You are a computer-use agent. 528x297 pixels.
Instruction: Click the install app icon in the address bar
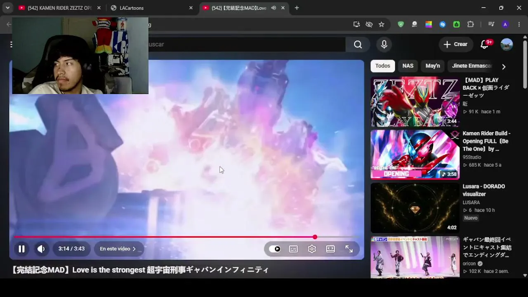click(357, 24)
